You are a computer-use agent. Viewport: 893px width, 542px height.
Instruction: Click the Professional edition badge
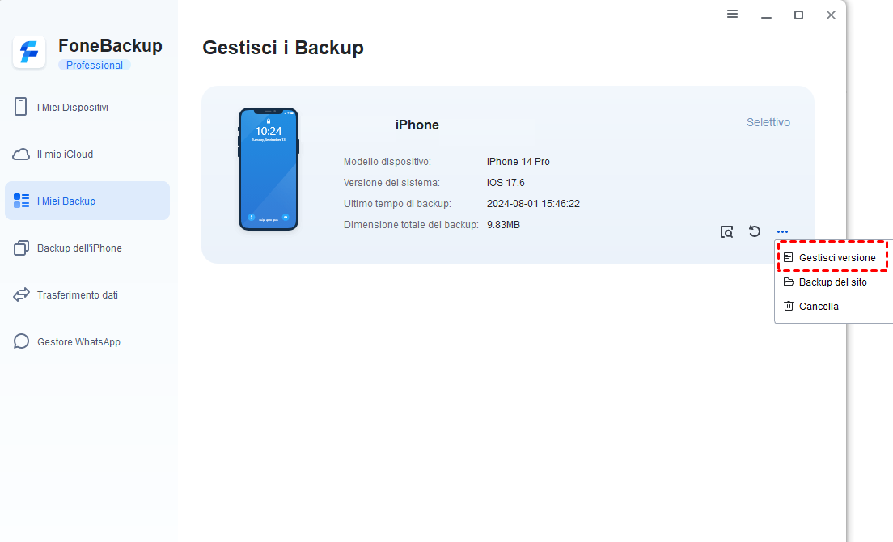pos(95,66)
